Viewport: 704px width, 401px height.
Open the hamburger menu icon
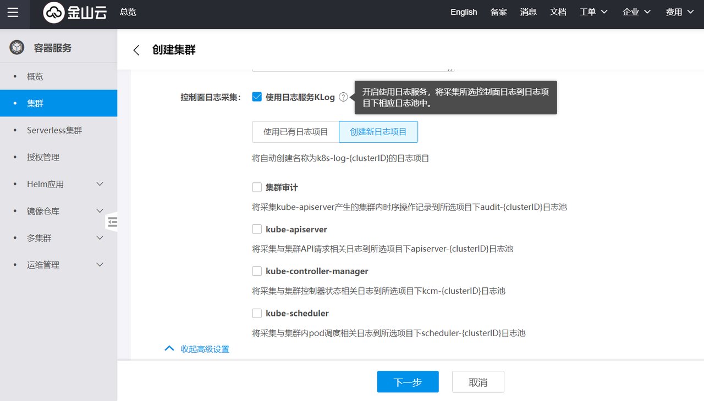(x=13, y=12)
